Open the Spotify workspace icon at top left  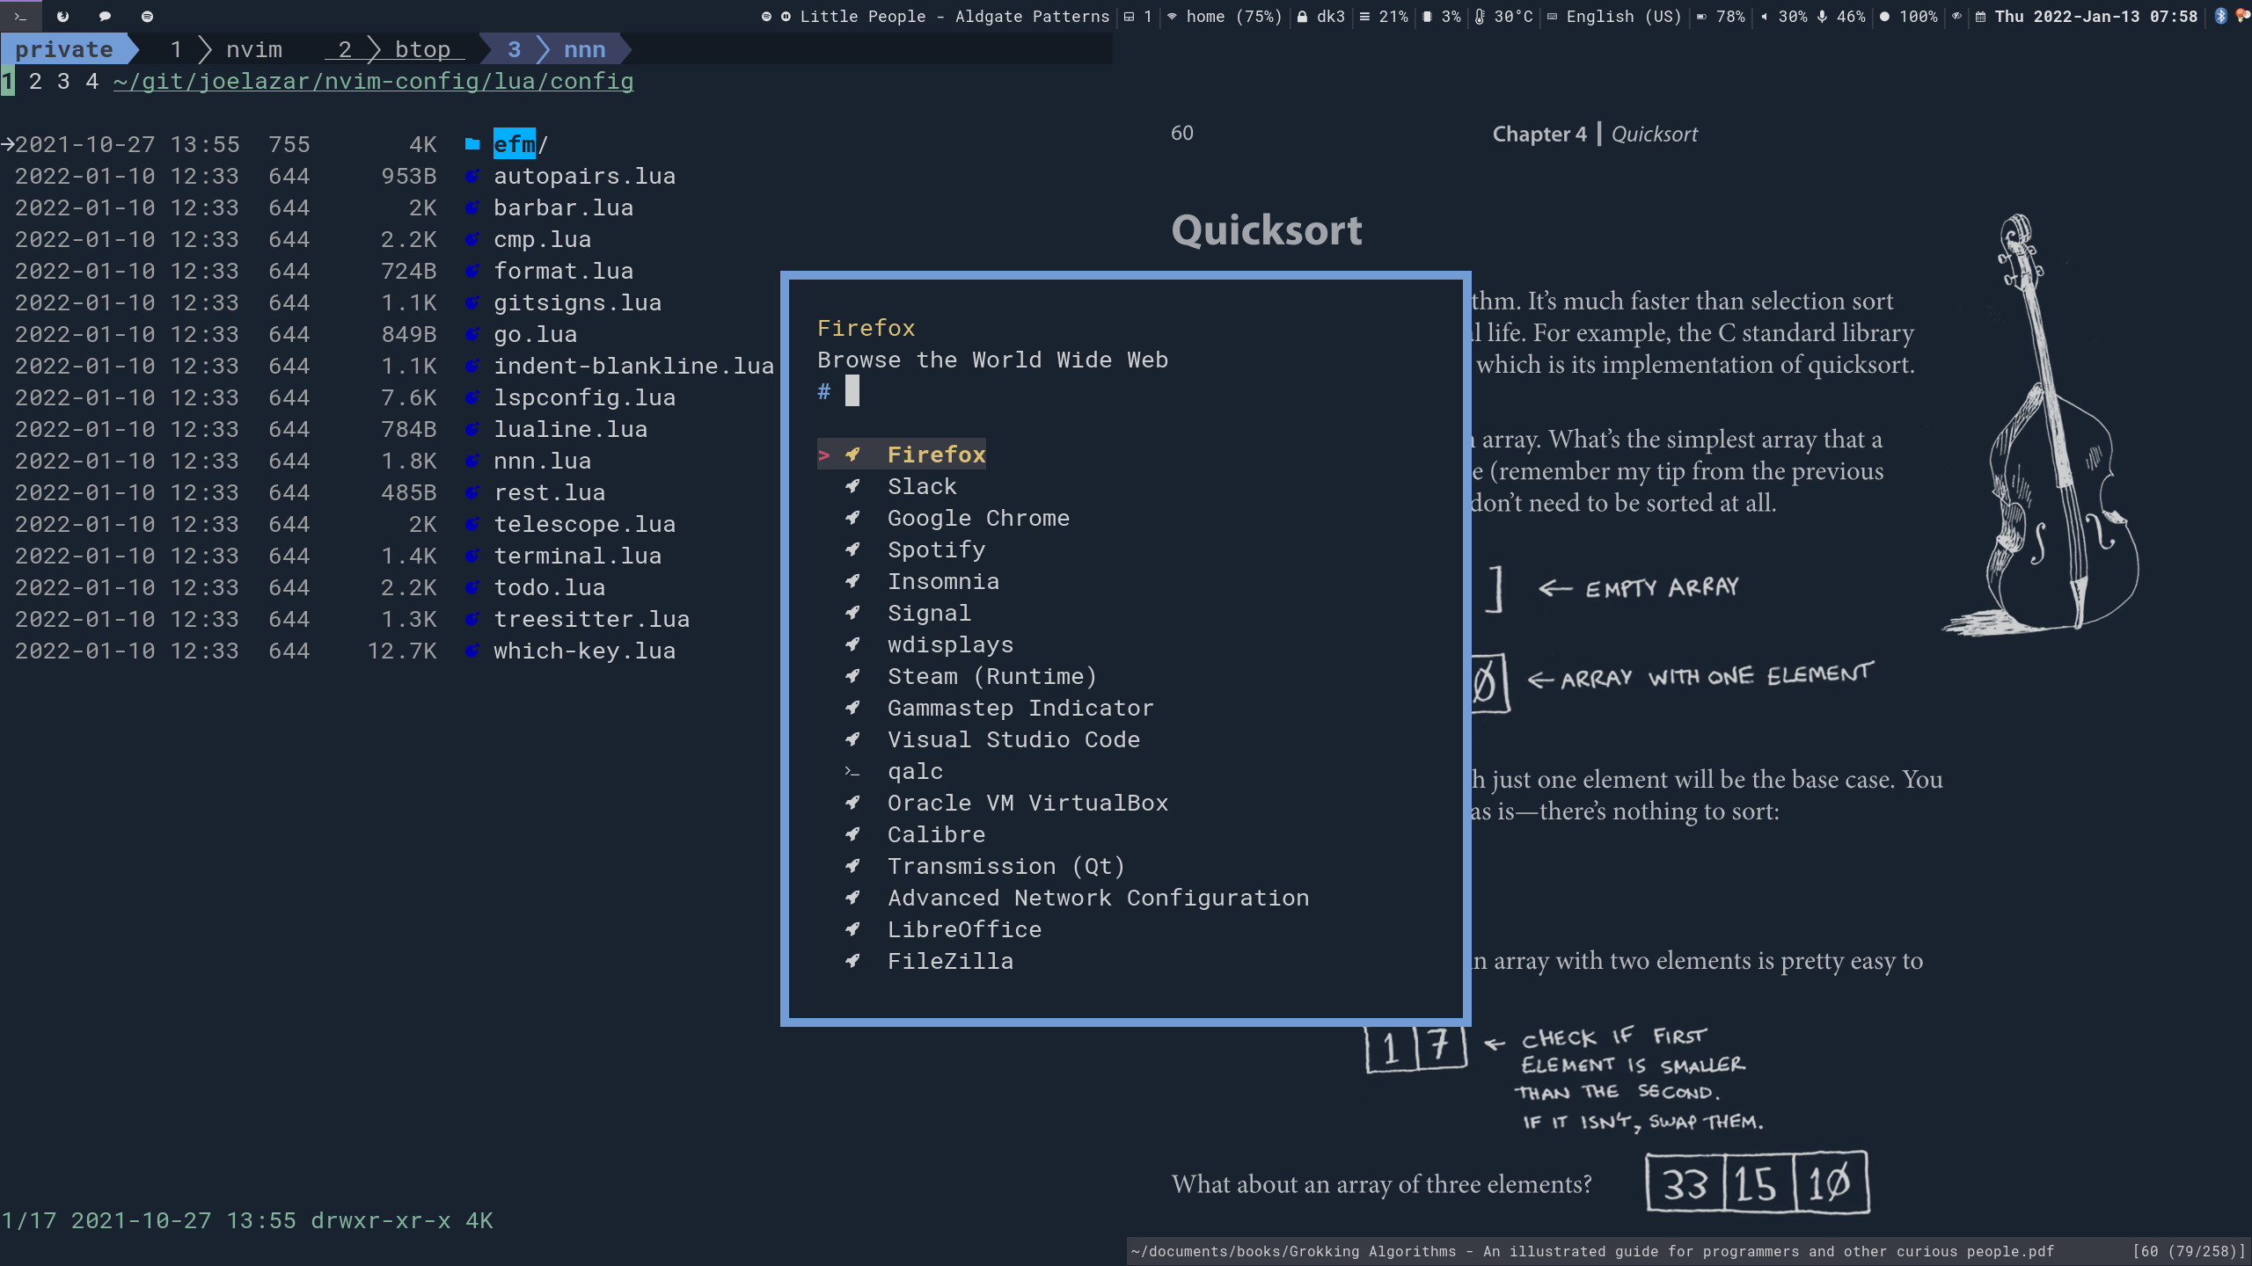[147, 16]
